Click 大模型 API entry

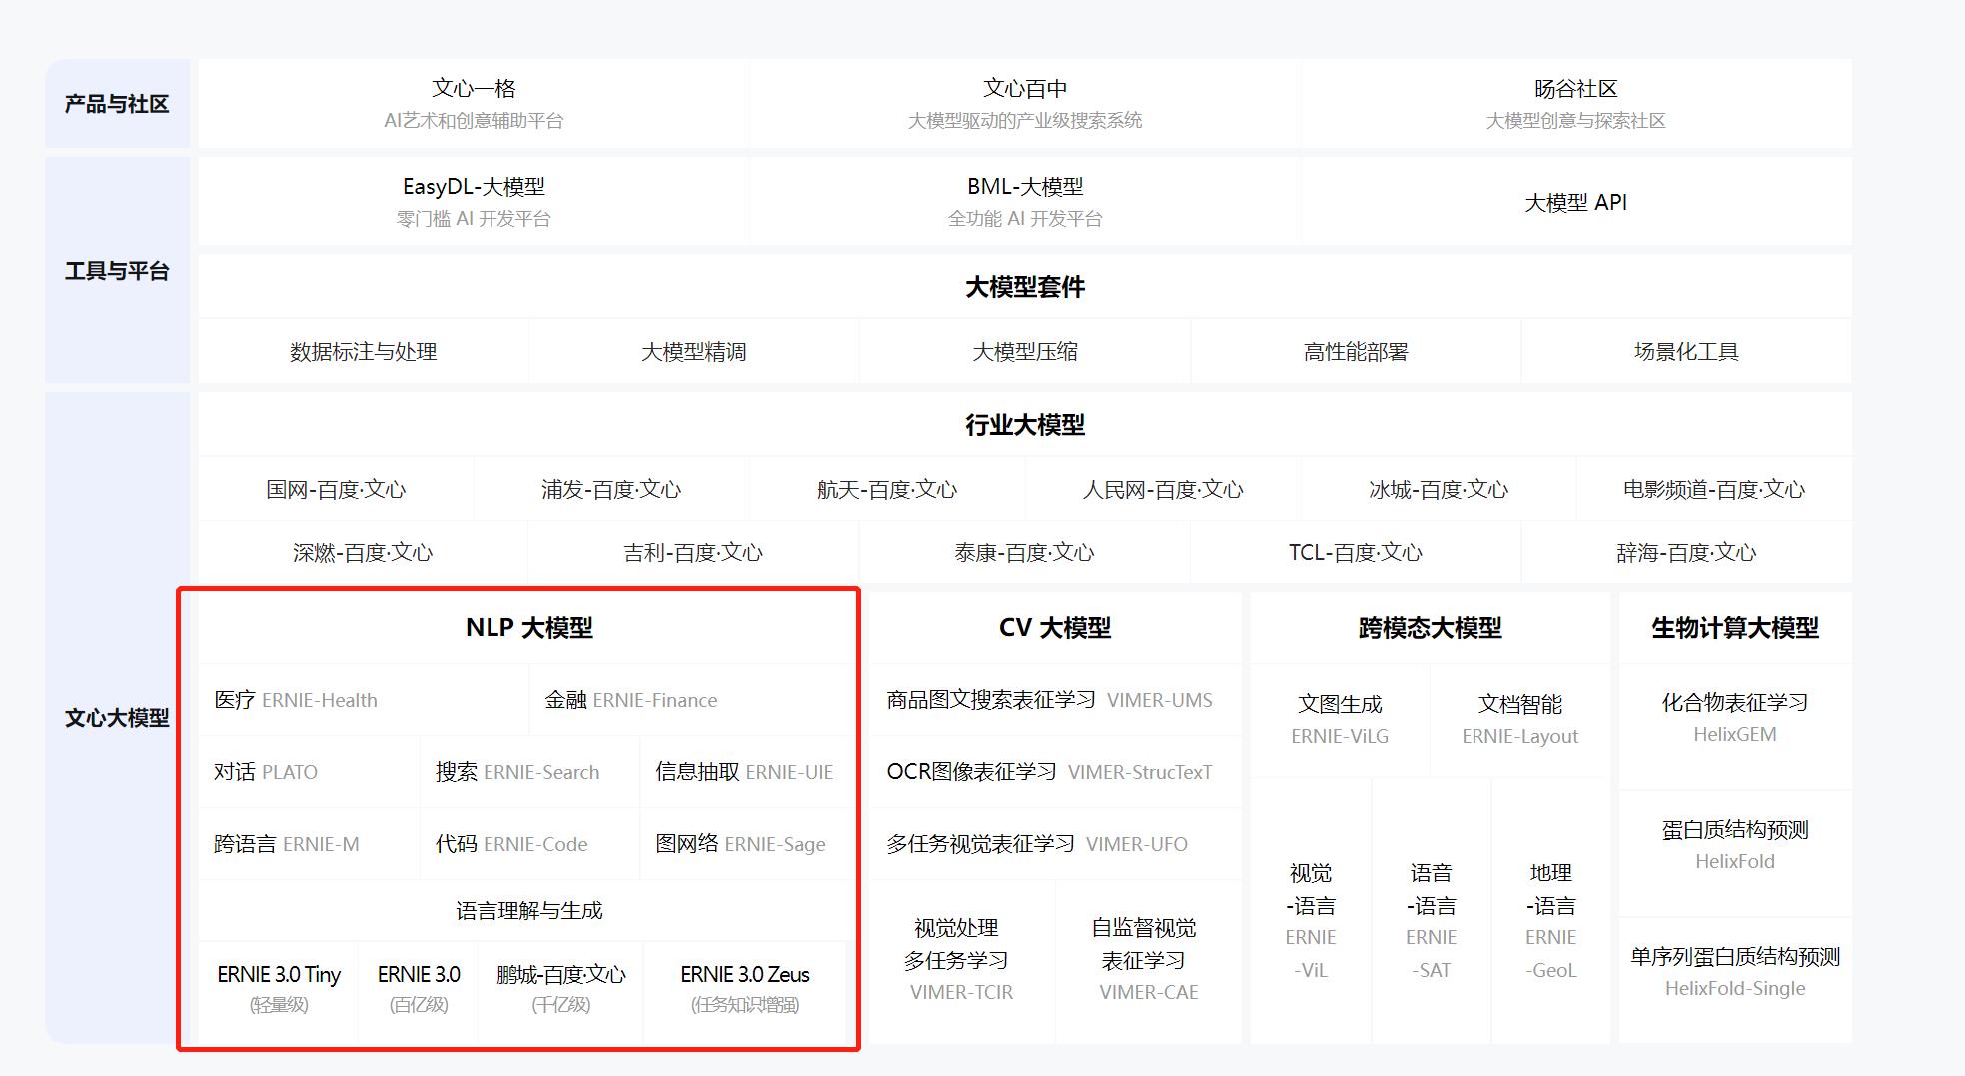[x=1576, y=201]
